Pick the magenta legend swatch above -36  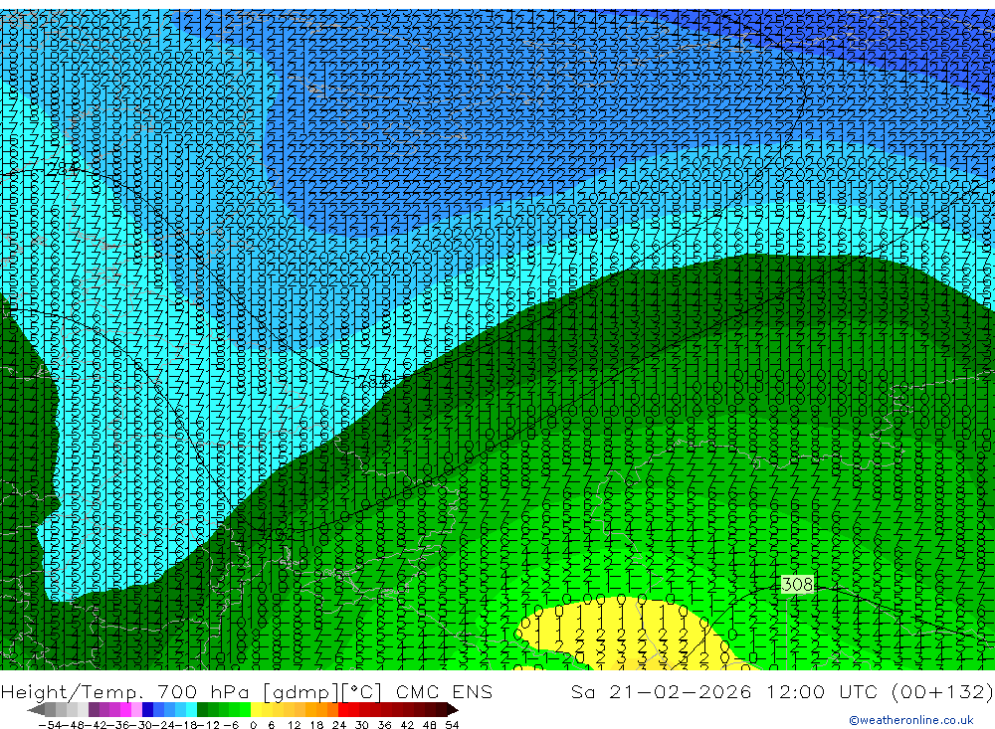coord(125,710)
